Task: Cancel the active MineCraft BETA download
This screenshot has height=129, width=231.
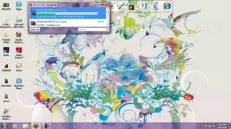Action: click(x=103, y=14)
